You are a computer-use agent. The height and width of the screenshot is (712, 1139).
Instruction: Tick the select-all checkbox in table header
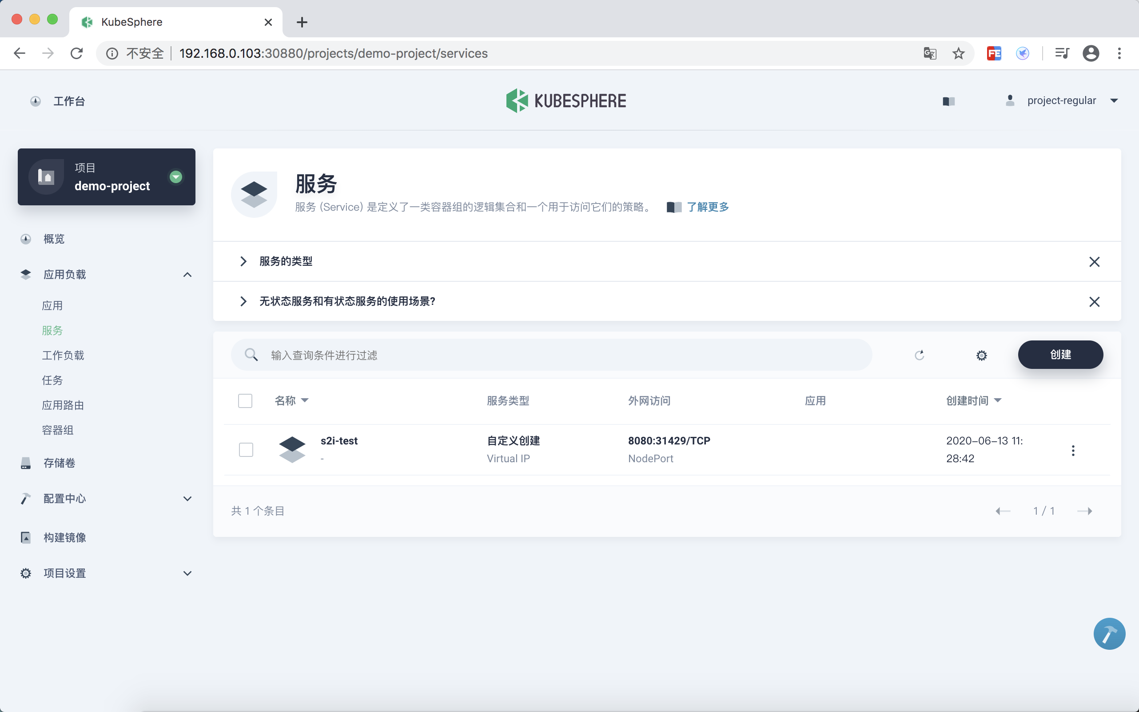coord(245,401)
